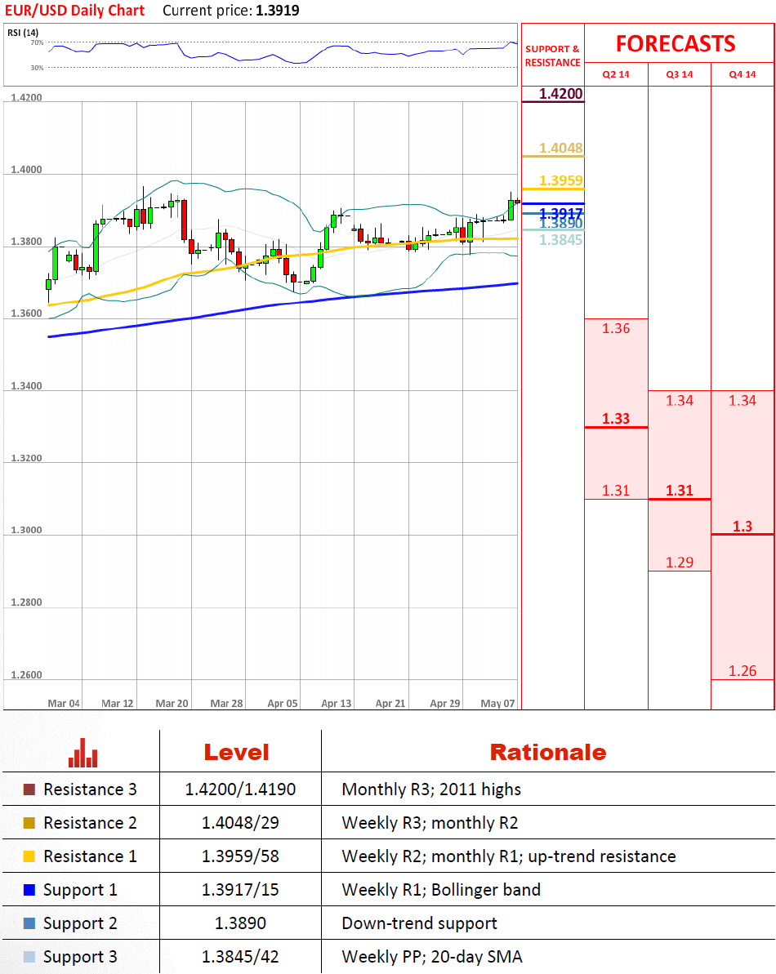The height and width of the screenshot is (974, 776).
Task: Click 'Weekly R3; monthly R2' rationale
Action: [430, 823]
